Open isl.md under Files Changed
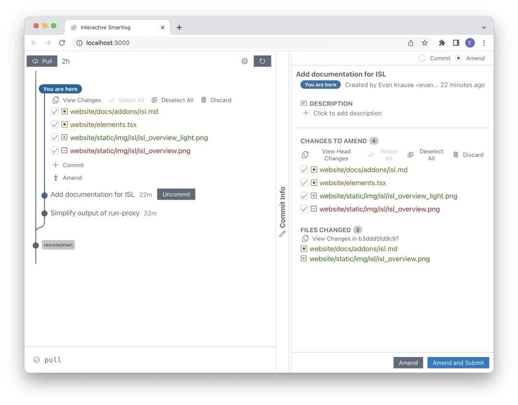518x405 pixels. [x=353, y=249]
